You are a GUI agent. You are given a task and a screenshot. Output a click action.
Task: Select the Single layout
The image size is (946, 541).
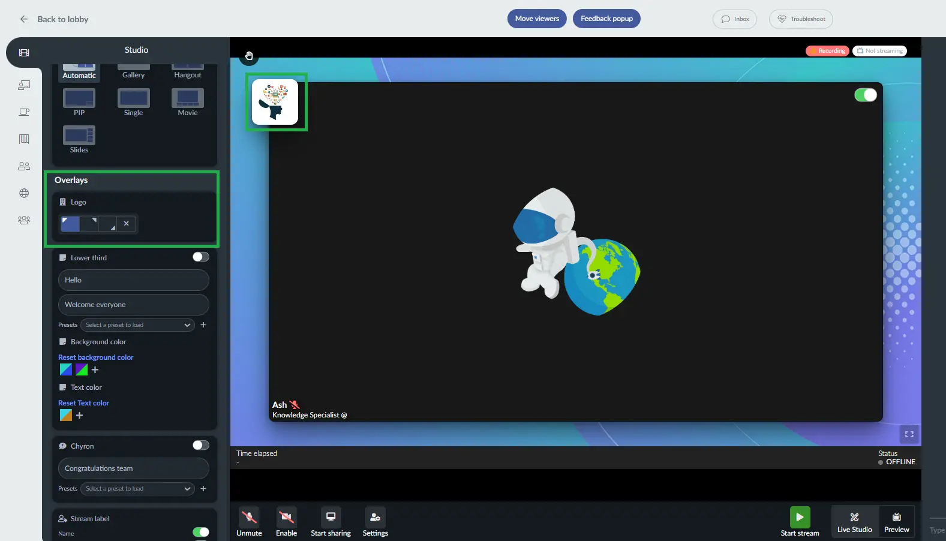pyautogui.click(x=133, y=102)
